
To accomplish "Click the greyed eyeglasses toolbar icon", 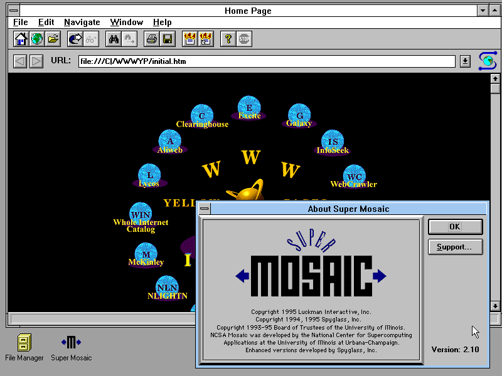I will pyautogui.click(x=91, y=39).
